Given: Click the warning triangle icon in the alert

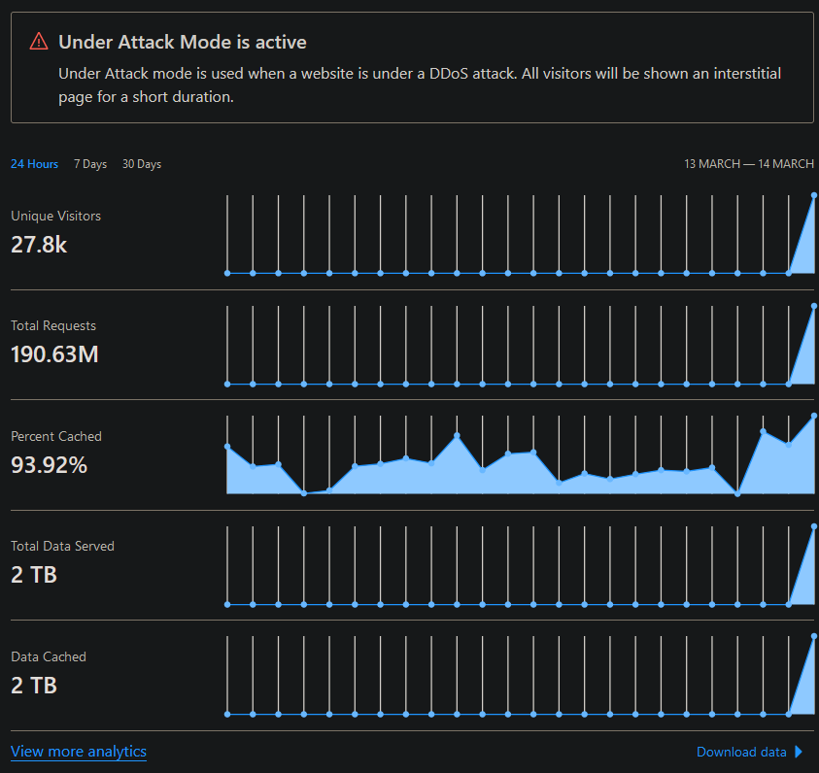Looking at the screenshot, I should [x=38, y=42].
